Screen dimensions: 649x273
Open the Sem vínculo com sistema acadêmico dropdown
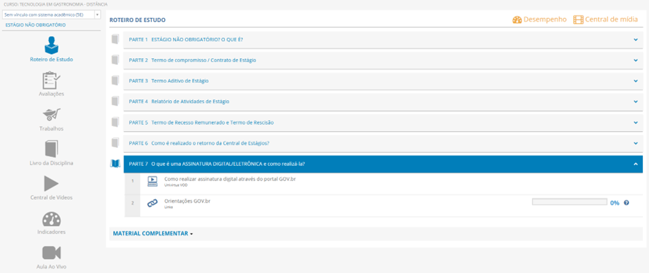point(51,15)
